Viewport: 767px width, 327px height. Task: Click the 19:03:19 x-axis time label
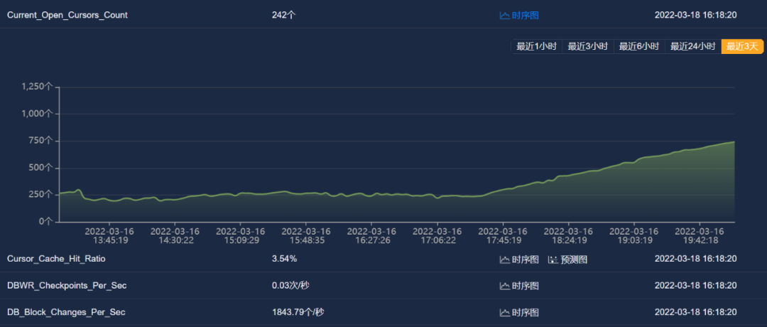coord(634,240)
